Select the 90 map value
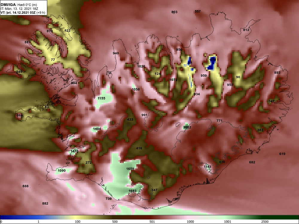Screen dimensions: 299x224 click(x=238, y=77)
